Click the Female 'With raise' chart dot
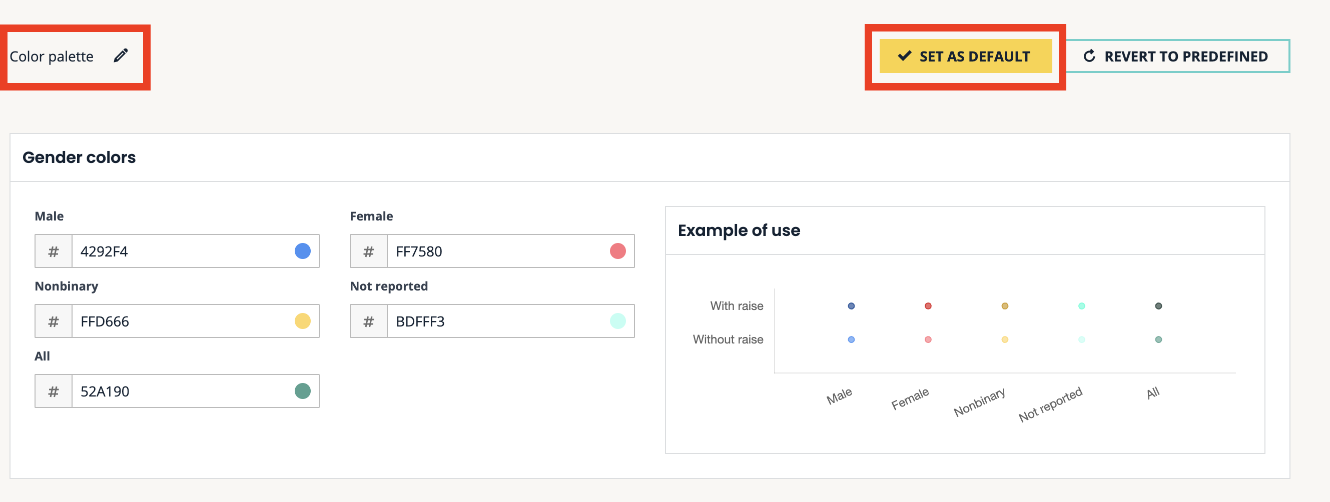 (x=928, y=306)
